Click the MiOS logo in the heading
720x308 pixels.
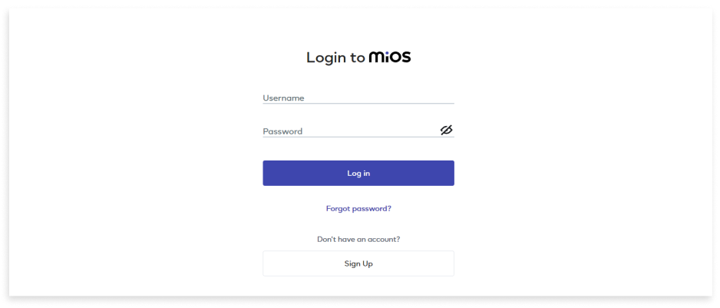390,57
